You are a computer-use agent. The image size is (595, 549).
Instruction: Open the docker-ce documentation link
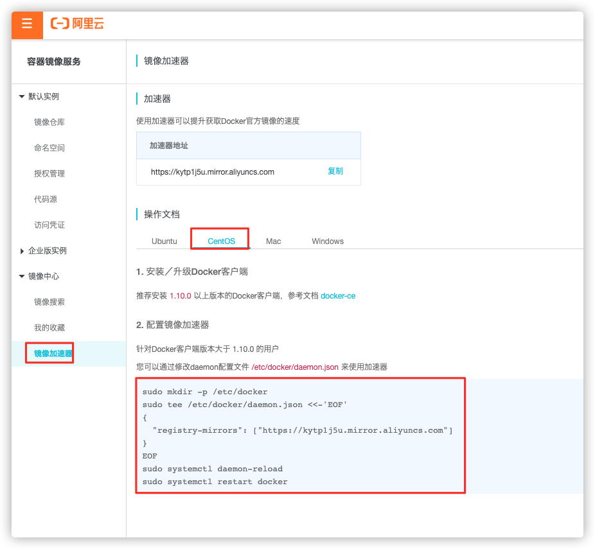click(x=338, y=296)
